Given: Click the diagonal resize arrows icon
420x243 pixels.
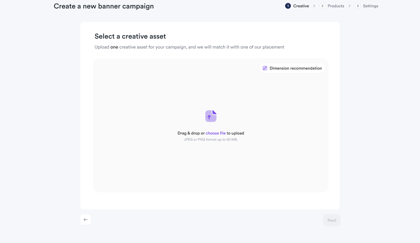Looking at the screenshot, I should click(265, 68).
